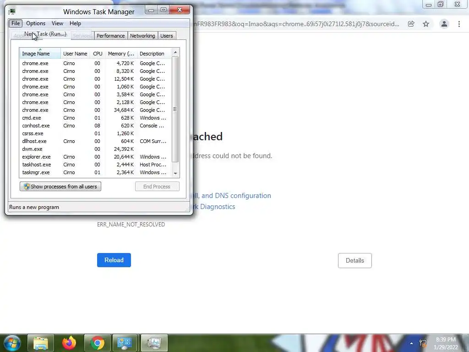Viewport: 469px width, 352px height.
Task: Click the network icon in system tray
Action: point(423,343)
